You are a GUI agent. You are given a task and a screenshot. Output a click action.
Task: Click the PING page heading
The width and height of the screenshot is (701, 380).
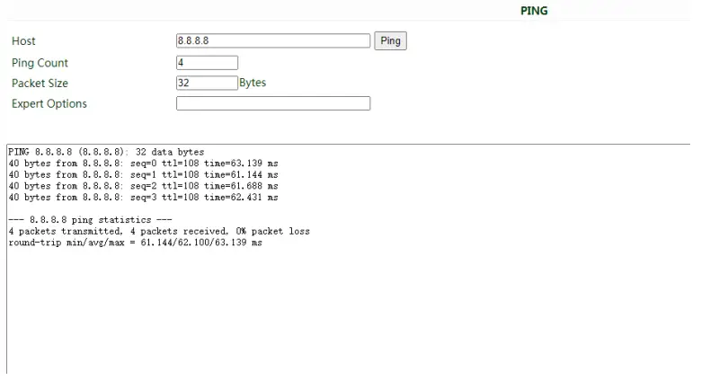(534, 11)
